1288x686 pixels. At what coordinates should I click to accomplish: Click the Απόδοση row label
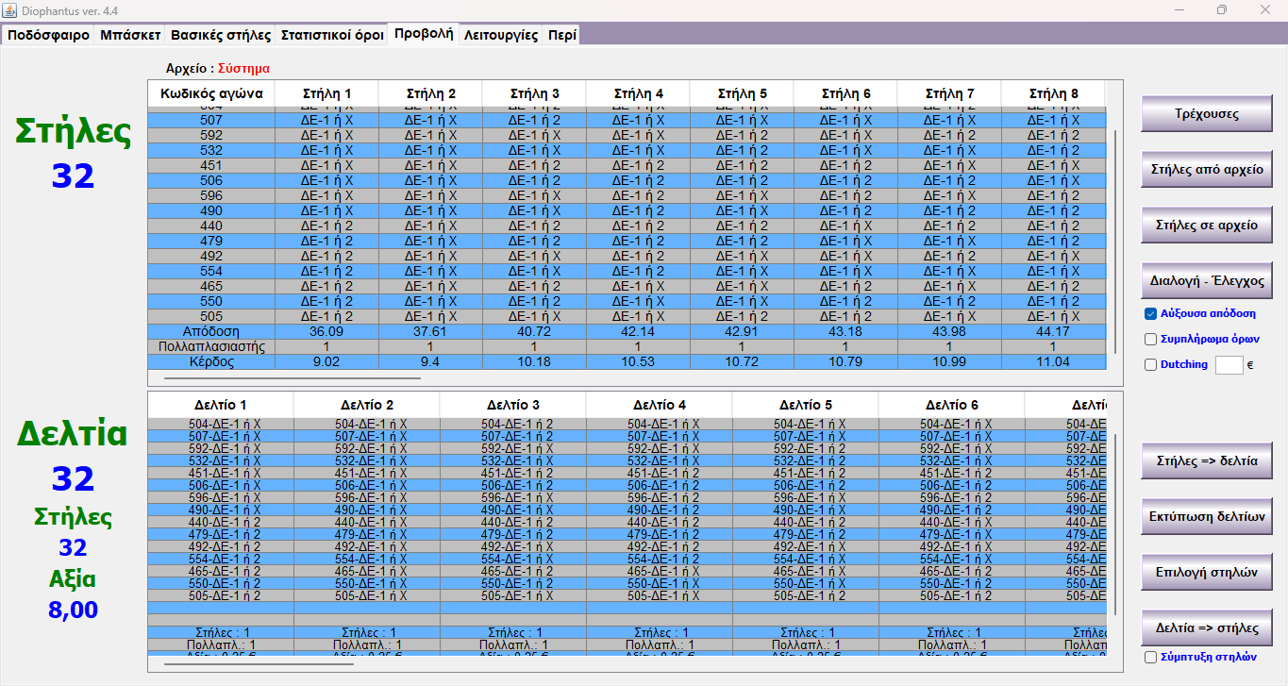[x=211, y=331]
